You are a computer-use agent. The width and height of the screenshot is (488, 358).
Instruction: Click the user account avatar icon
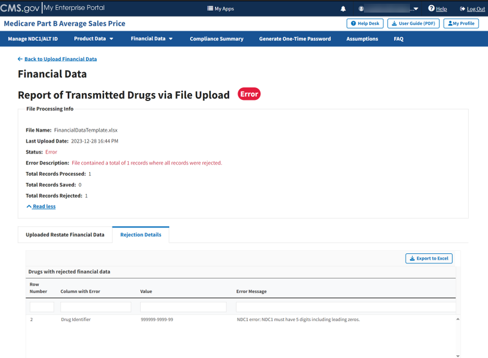pos(361,9)
